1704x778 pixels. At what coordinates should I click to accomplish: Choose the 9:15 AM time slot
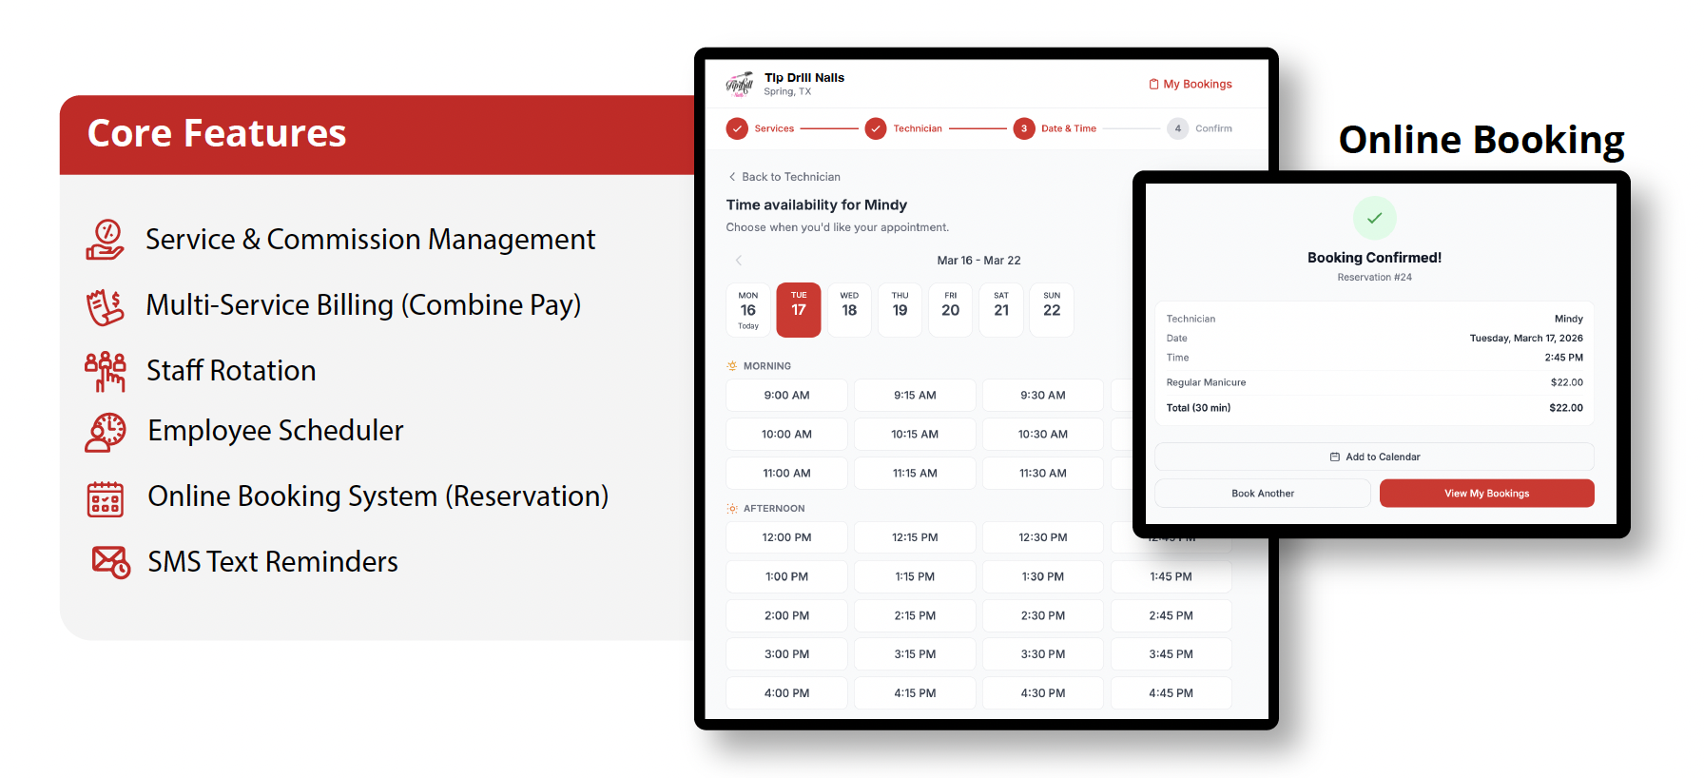915,395
